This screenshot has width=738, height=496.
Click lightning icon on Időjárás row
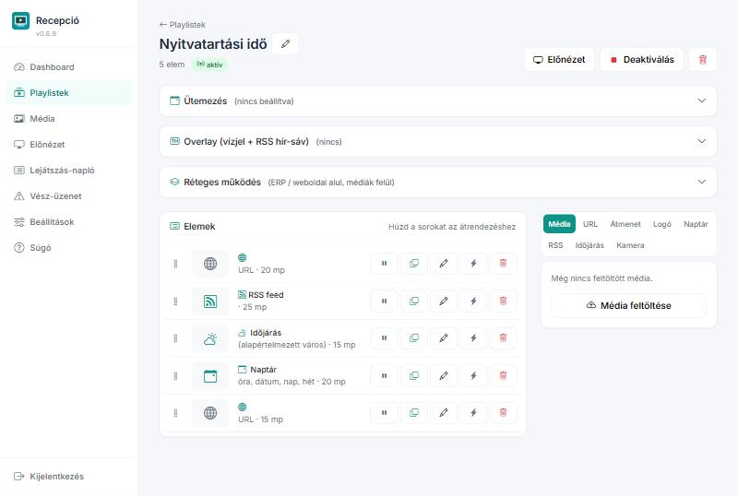coord(473,338)
